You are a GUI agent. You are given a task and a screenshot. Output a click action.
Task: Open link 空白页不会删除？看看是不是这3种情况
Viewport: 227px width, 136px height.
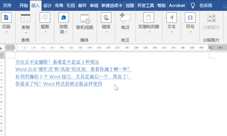pyautogui.click(x=57, y=62)
